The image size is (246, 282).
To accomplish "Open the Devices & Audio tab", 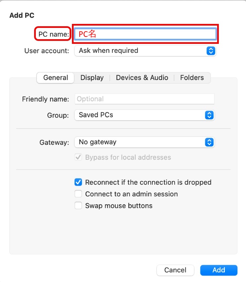I will [142, 78].
